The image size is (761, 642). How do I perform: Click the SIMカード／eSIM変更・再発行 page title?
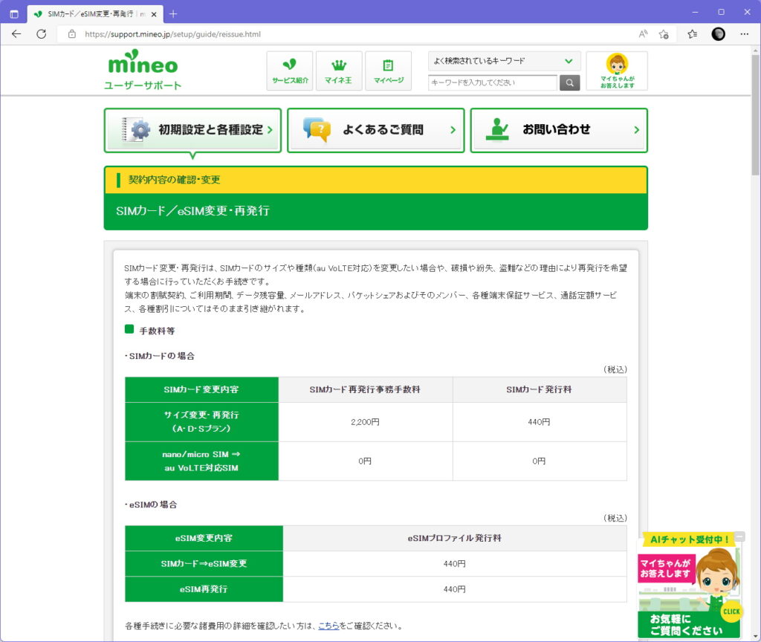coord(192,211)
